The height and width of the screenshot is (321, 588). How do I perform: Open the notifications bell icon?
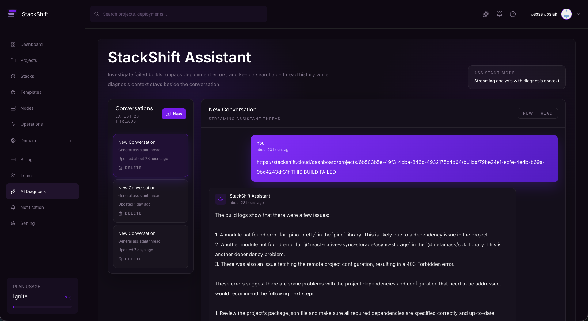pos(499,14)
